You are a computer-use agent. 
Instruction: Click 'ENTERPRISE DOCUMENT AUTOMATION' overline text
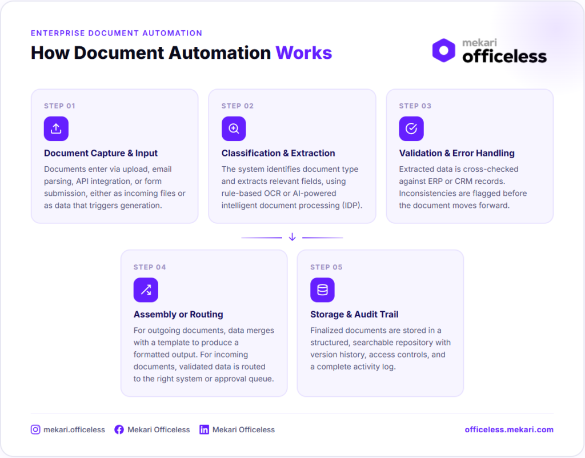pyautogui.click(x=117, y=33)
